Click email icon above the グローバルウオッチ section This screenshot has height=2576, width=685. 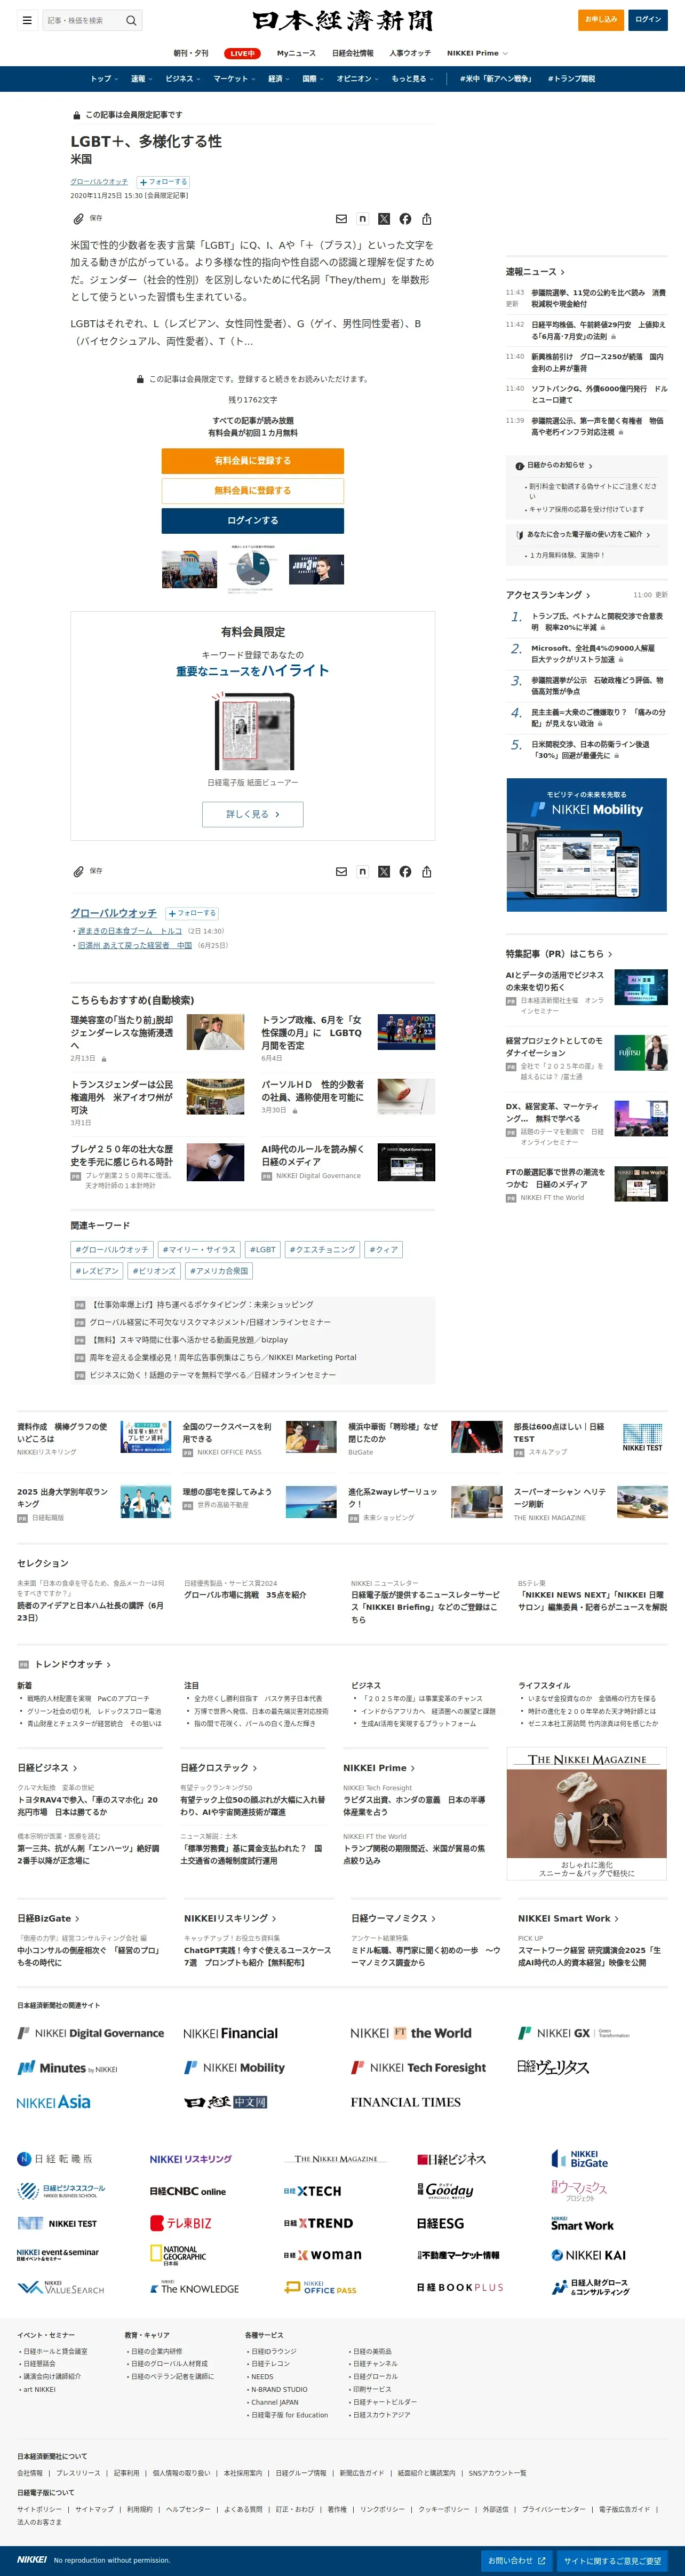341,872
